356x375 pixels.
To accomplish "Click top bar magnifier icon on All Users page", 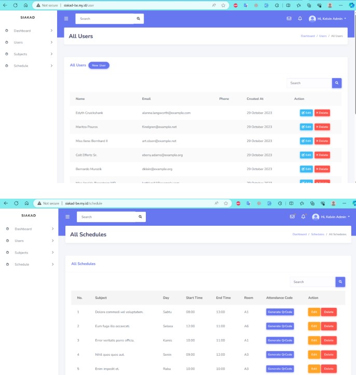I will coord(139,19).
